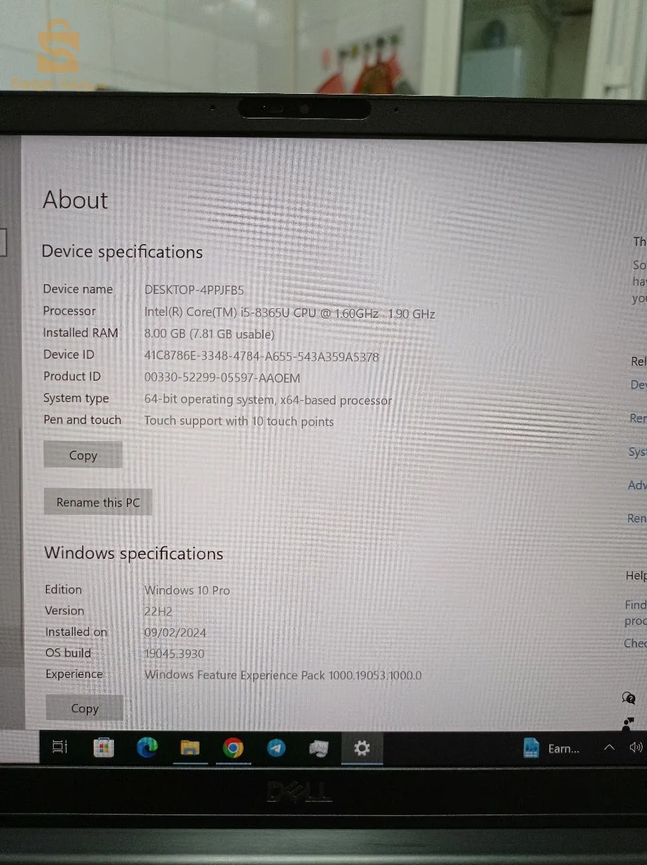Select the Settings gear on the taskbar

(x=362, y=748)
